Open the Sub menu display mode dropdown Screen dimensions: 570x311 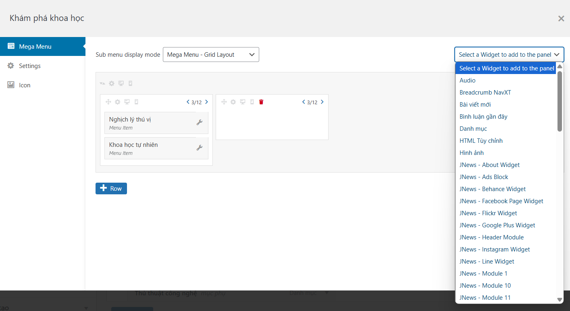click(211, 55)
